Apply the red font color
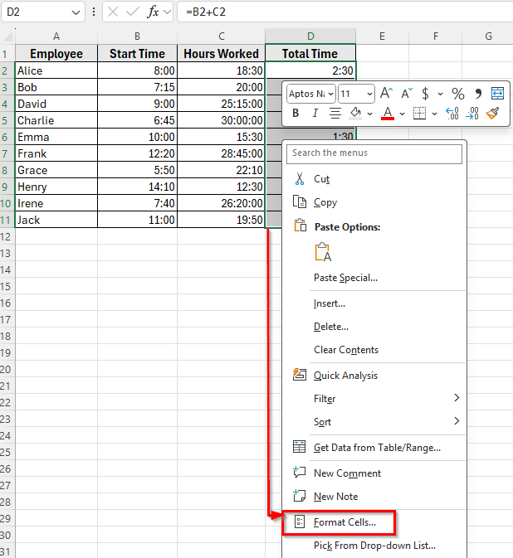The width and height of the screenshot is (513, 558). pos(387,113)
